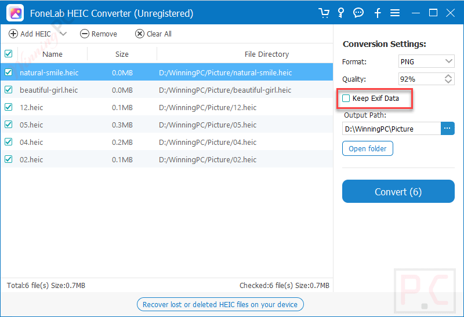Click the Name column header

tap(52, 54)
